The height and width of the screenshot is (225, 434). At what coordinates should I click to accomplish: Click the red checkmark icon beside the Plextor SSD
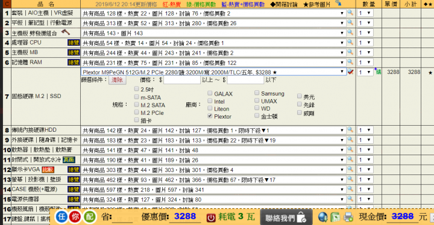[x=350, y=72]
